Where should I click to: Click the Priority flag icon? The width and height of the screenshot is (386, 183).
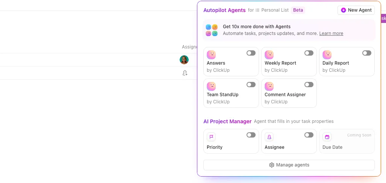(x=211, y=137)
